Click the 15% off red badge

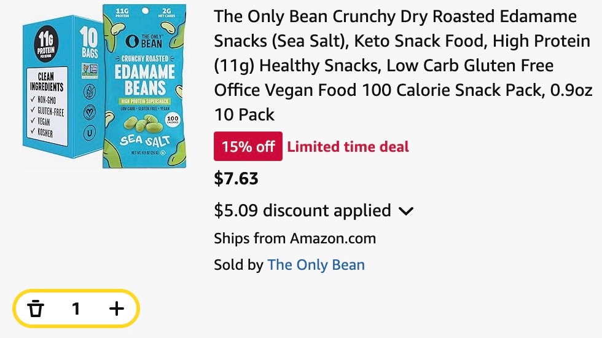(x=248, y=146)
